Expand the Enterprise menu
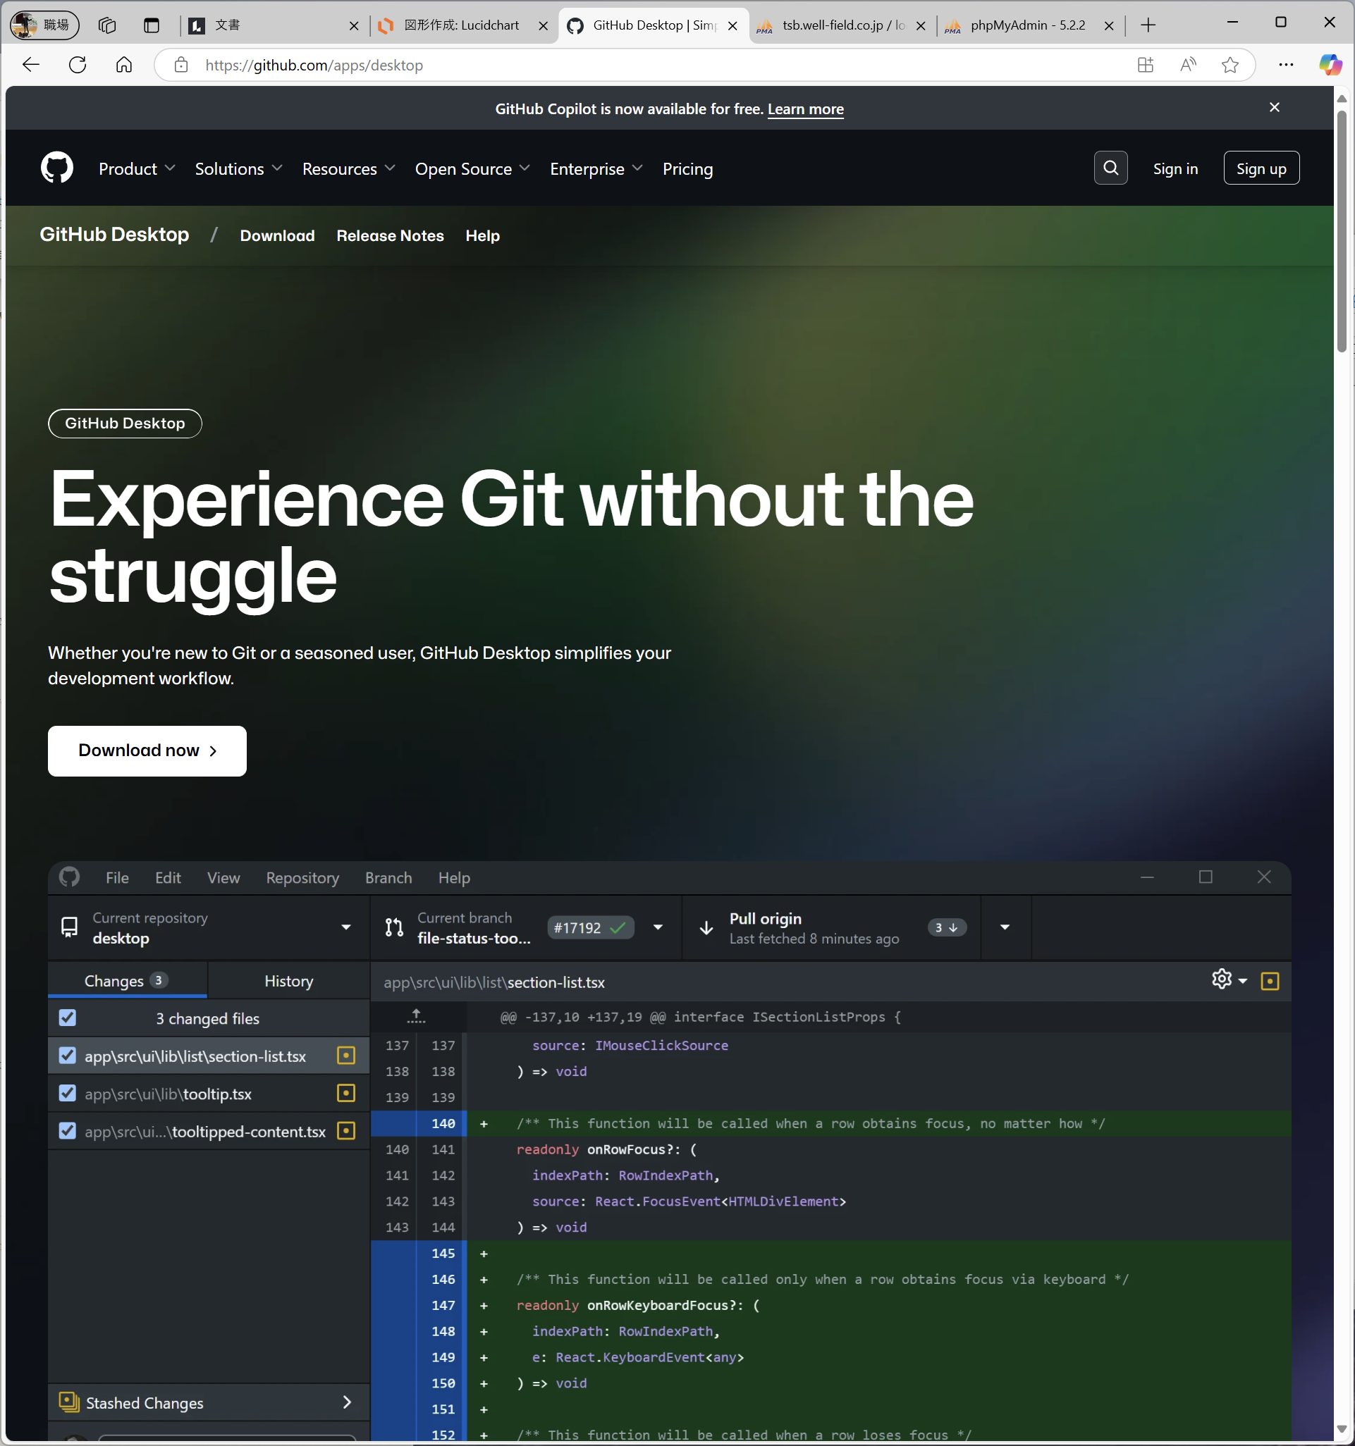 (596, 168)
